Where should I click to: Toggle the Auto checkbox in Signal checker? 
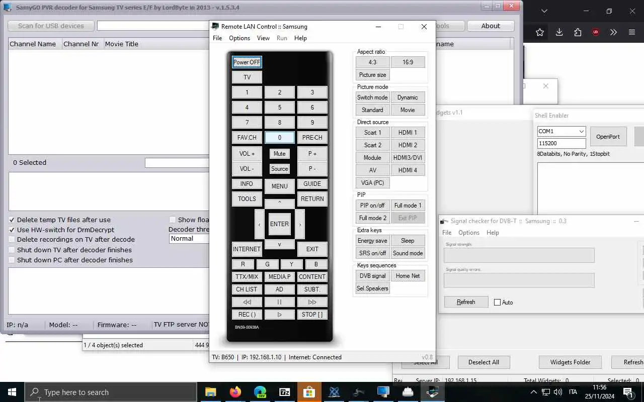pos(498,303)
